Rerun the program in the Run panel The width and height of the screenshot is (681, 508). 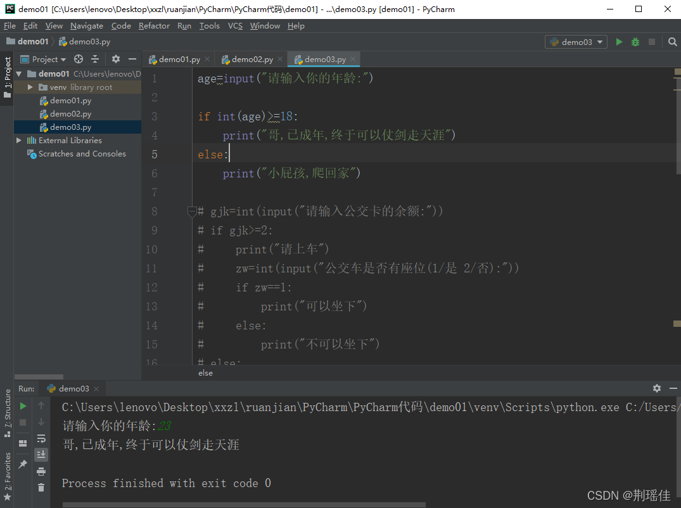click(x=22, y=406)
